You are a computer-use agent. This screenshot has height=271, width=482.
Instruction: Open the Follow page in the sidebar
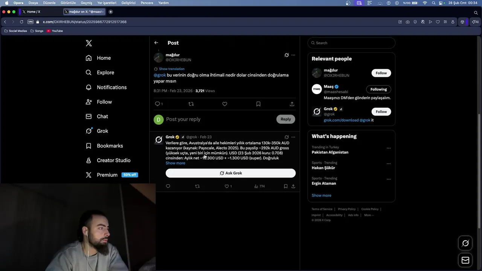coord(99,102)
